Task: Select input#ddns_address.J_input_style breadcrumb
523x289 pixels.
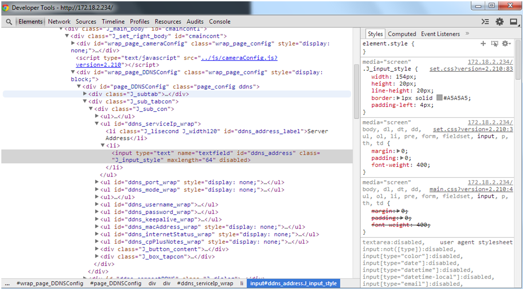Action: coord(293,284)
